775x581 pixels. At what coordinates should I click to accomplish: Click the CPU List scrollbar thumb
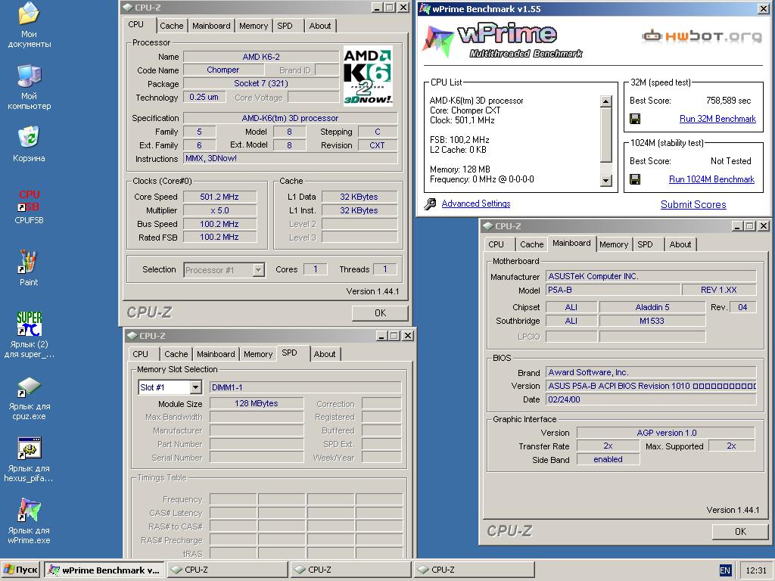pyautogui.click(x=606, y=135)
